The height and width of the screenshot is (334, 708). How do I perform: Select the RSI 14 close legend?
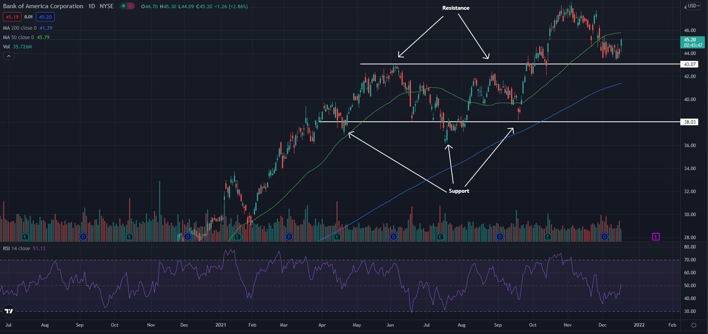pos(24,249)
